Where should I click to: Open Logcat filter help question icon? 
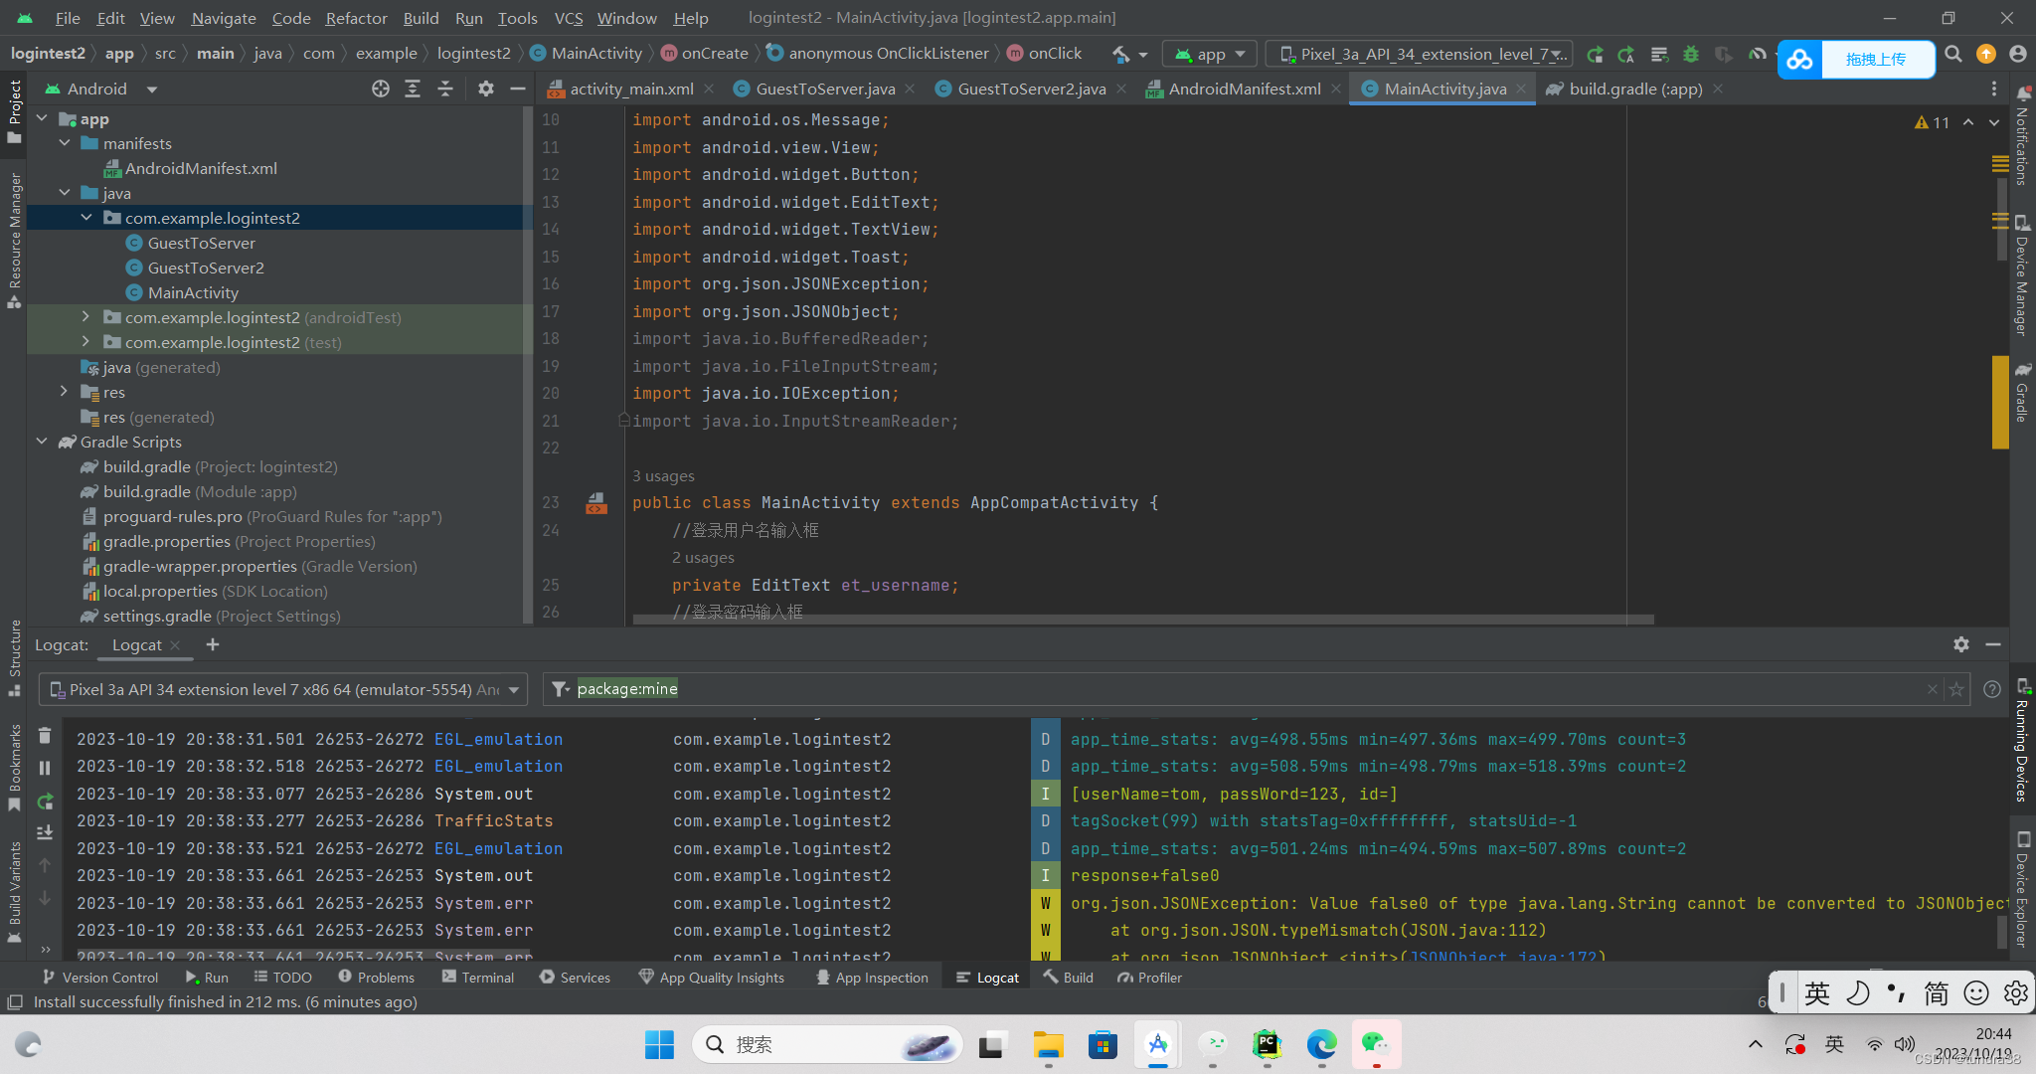click(1991, 689)
